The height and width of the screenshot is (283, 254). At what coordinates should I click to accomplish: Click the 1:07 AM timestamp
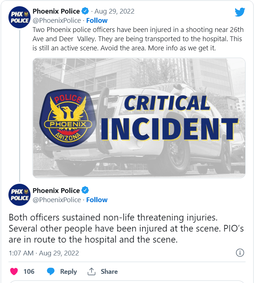pyautogui.click(x=21, y=253)
